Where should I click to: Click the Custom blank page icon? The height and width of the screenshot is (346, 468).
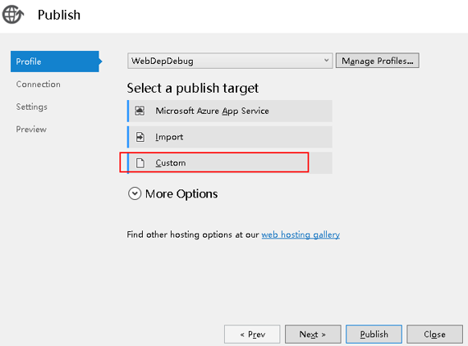pos(140,163)
